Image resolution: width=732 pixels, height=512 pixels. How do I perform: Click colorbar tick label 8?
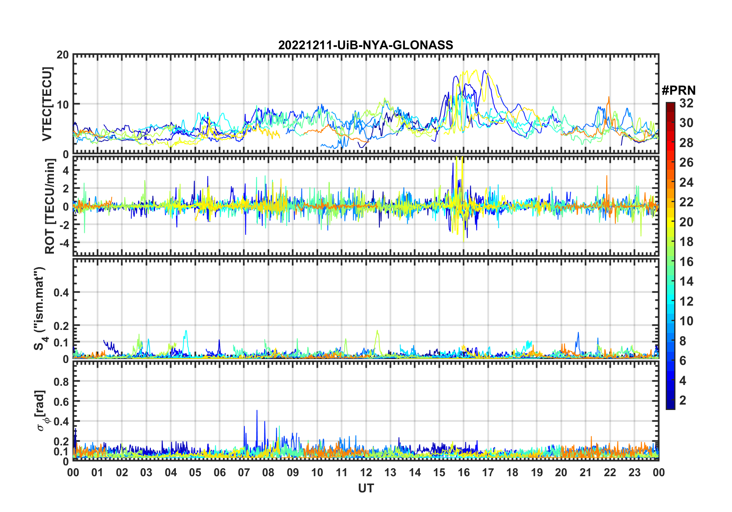click(683, 341)
